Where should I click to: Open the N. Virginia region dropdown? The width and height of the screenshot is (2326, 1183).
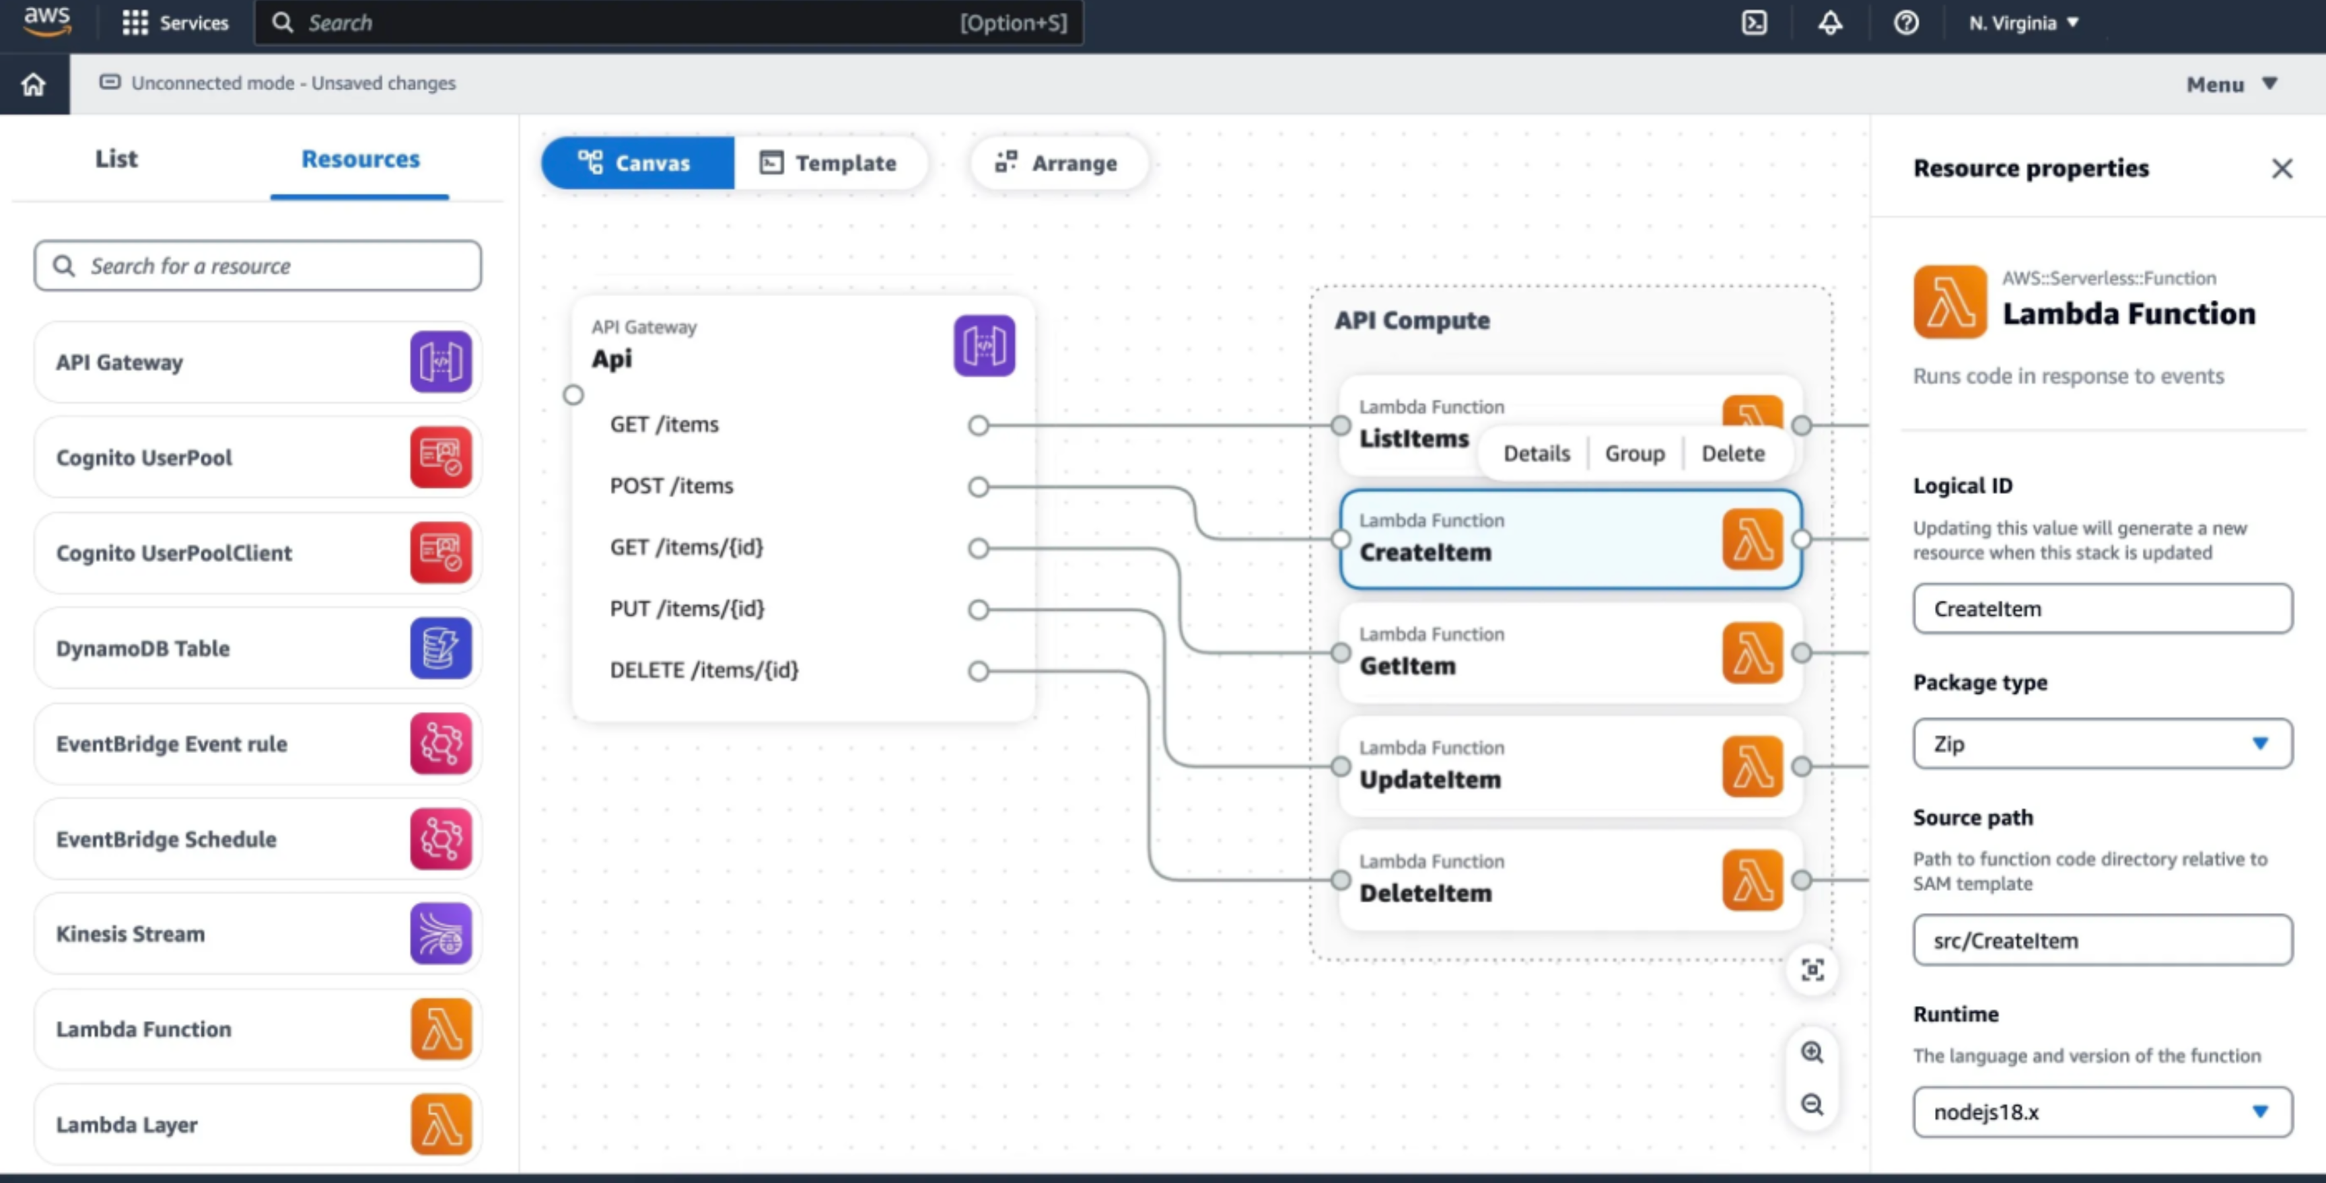(2024, 23)
